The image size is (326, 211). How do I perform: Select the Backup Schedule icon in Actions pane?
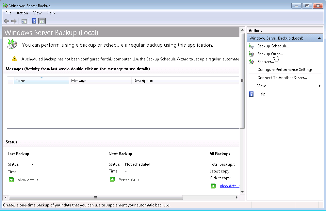[x=252, y=46]
